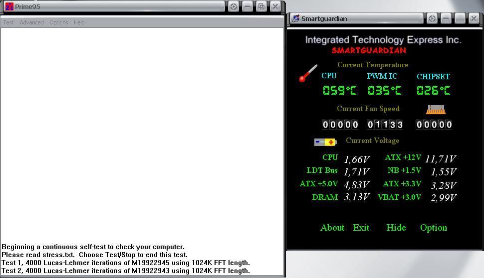The image size is (484, 278).
Task: Click Exit in Smartguardian
Action: click(361, 228)
